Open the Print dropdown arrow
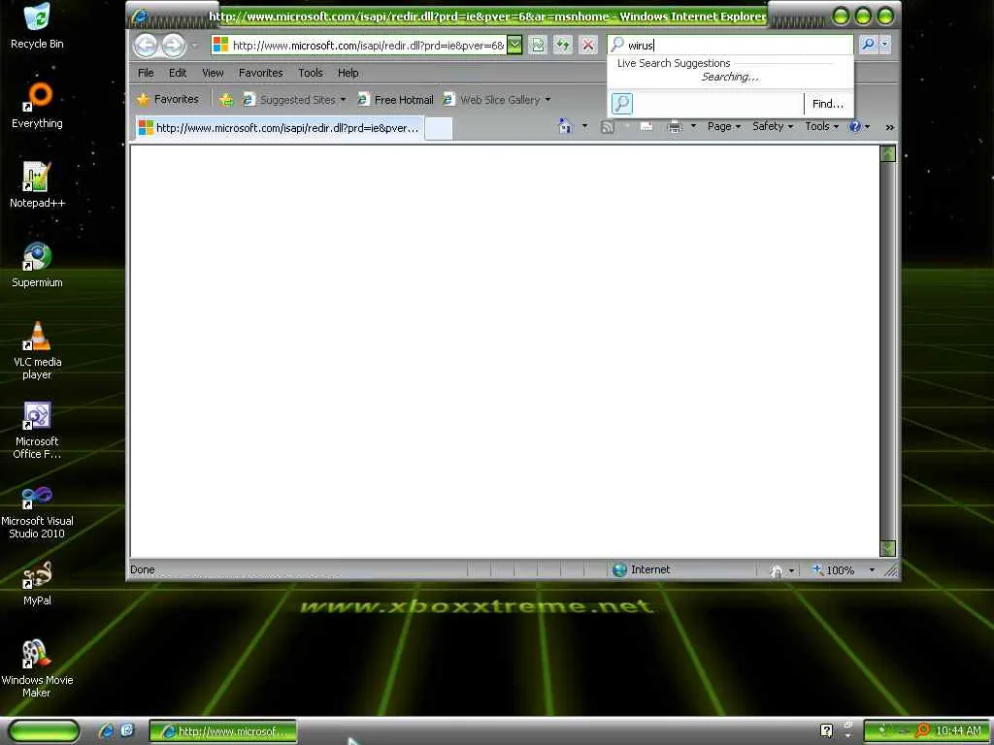994x745 pixels. pyautogui.click(x=693, y=127)
